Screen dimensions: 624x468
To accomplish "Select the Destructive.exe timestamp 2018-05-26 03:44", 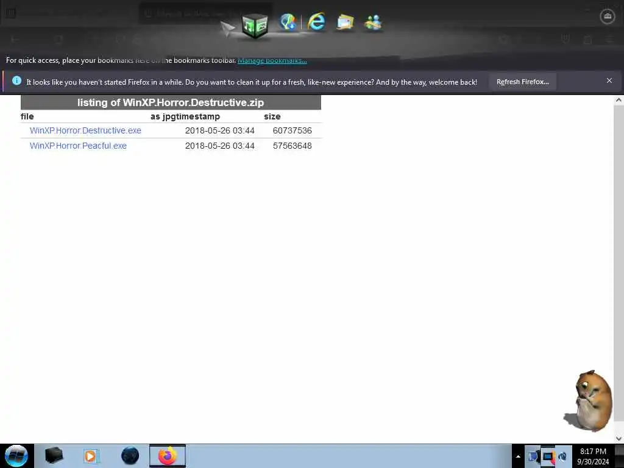I will pos(219,130).
